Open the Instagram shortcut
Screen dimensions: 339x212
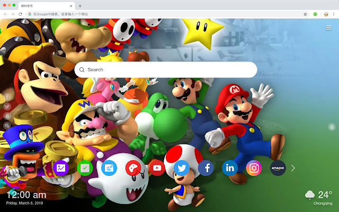point(254,168)
